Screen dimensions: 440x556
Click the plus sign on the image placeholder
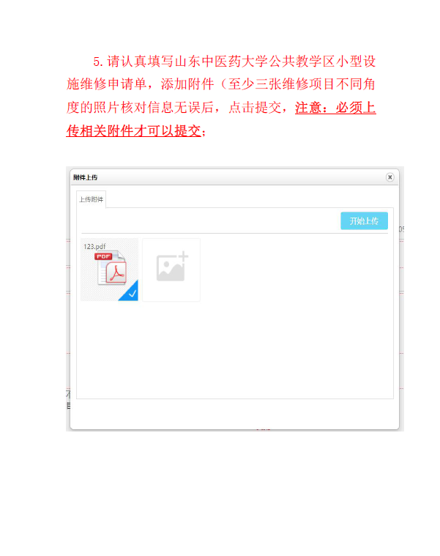(x=183, y=256)
